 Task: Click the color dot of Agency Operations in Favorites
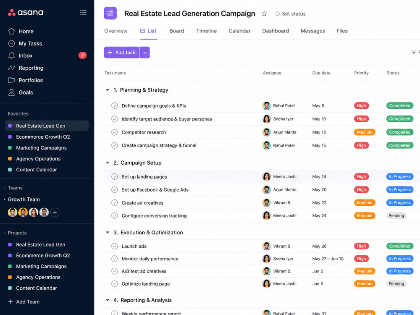10,159
